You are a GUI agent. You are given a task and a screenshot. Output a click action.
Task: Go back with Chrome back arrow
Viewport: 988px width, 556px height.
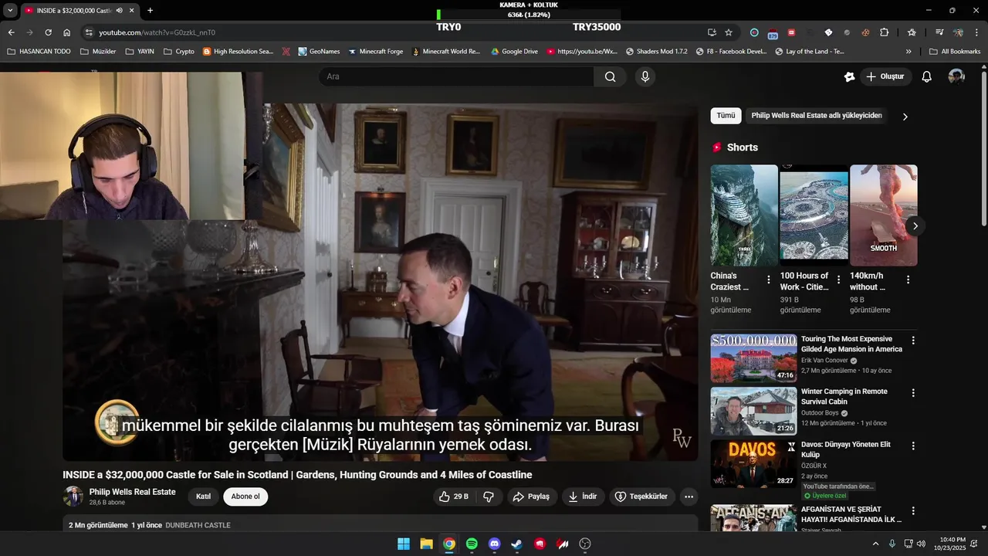tap(11, 32)
